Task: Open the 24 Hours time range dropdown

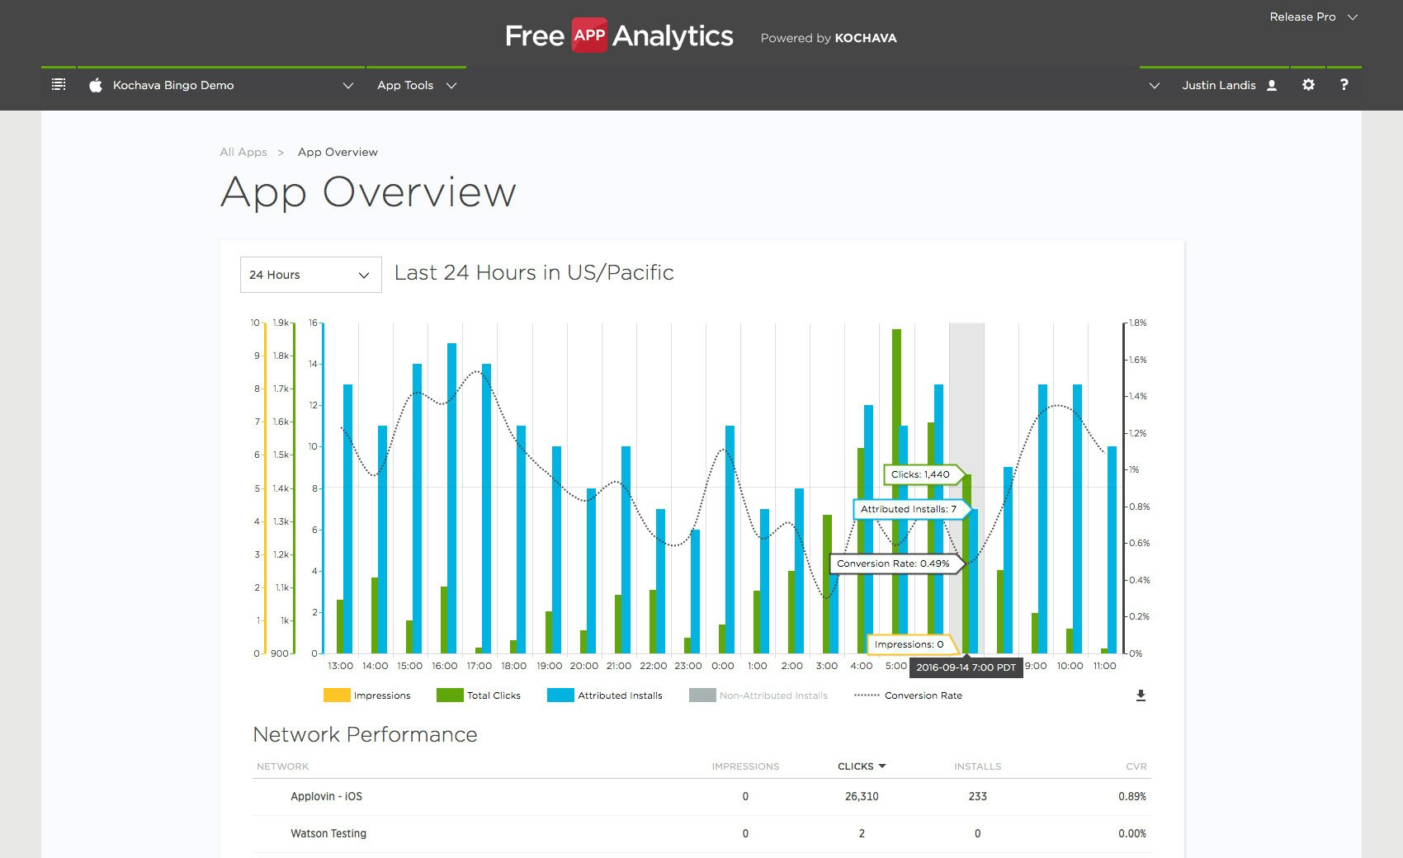Action: (310, 275)
